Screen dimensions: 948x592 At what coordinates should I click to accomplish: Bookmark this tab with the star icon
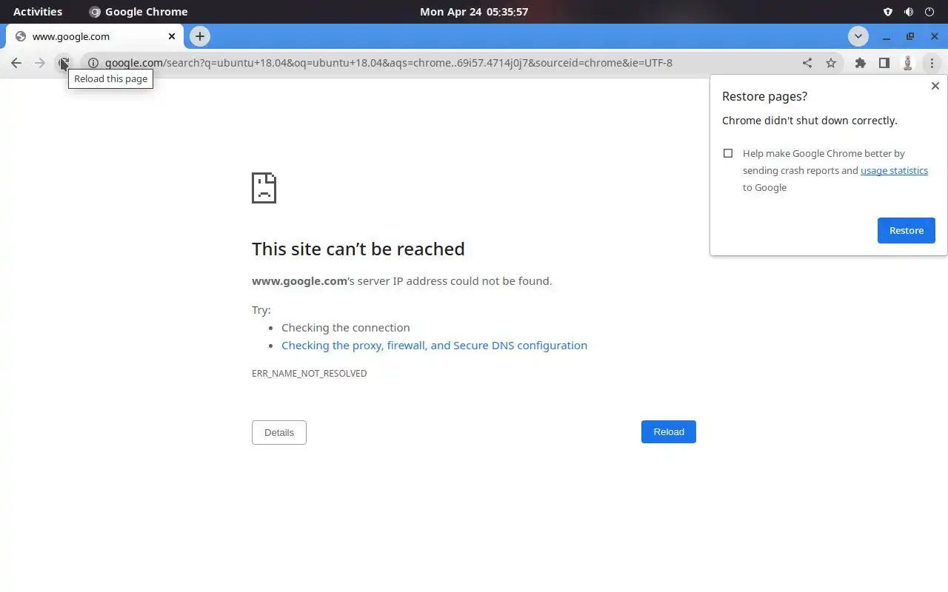point(831,63)
